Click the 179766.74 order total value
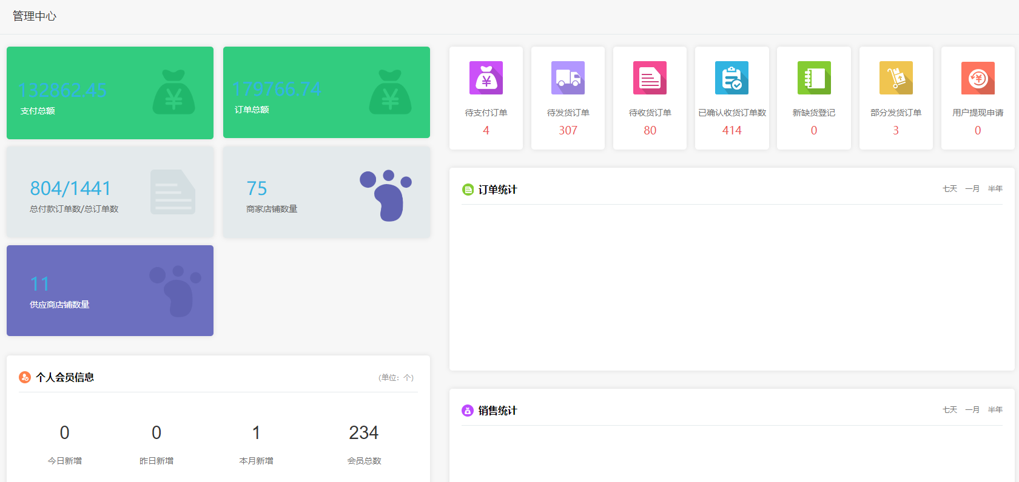Screen dimensions: 1019x482 [277, 89]
